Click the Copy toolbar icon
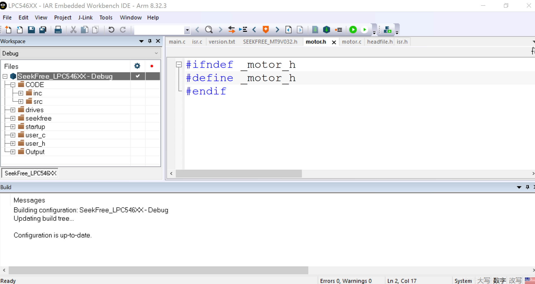The width and height of the screenshot is (535, 284). point(84,30)
